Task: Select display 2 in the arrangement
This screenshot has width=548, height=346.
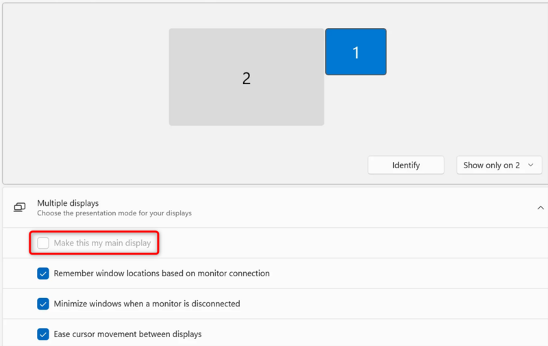Action: (x=247, y=77)
